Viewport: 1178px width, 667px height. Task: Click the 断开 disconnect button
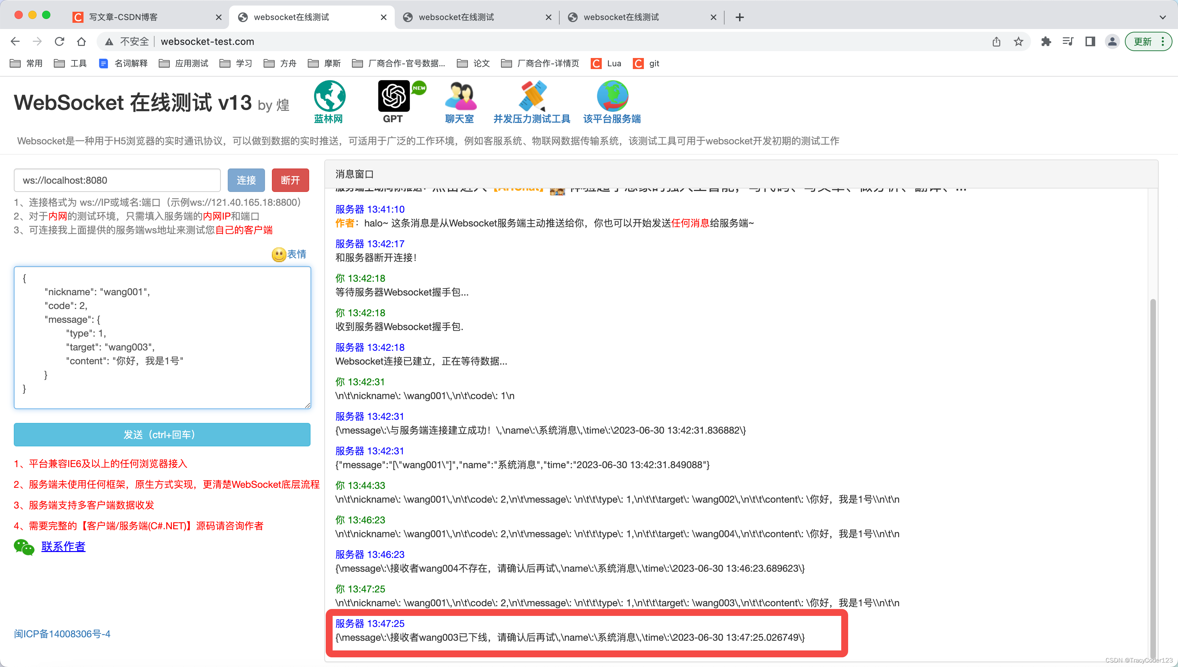tap(290, 180)
